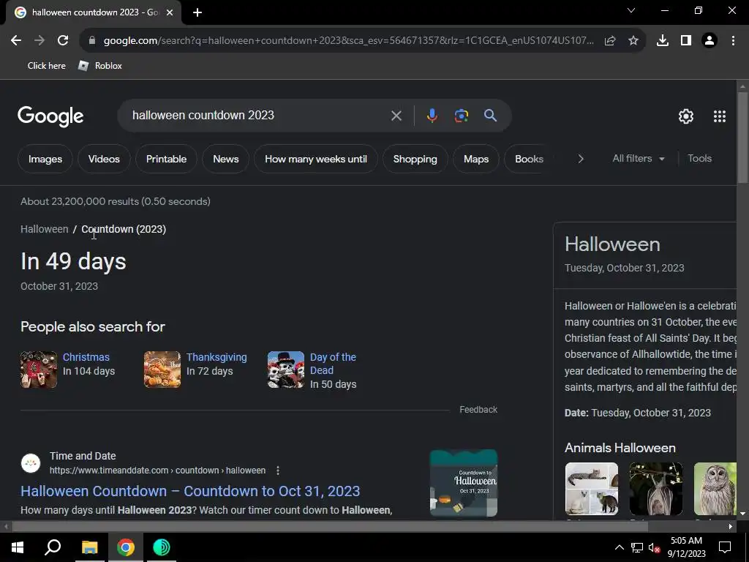Screen dimensions: 749x562
Task: Reload the current page
Action: [63, 41]
